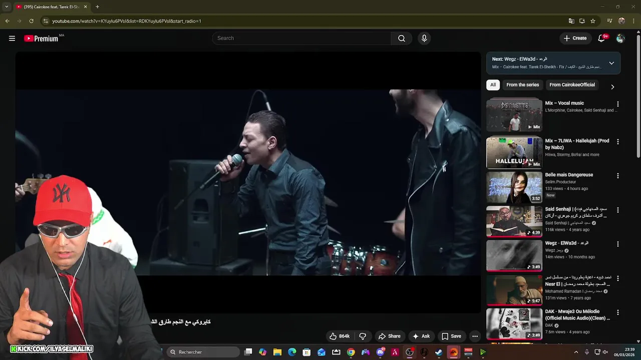
Task: Select the All filter chip
Action: (x=493, y=85)
